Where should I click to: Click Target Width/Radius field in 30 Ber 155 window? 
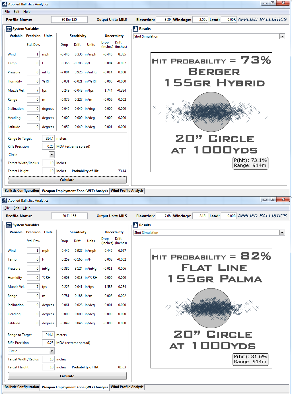48,163
